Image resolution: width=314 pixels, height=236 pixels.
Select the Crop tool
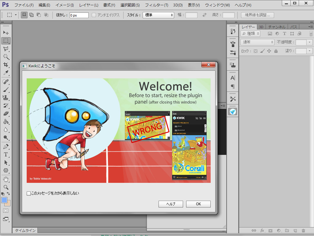click(6, 65)
